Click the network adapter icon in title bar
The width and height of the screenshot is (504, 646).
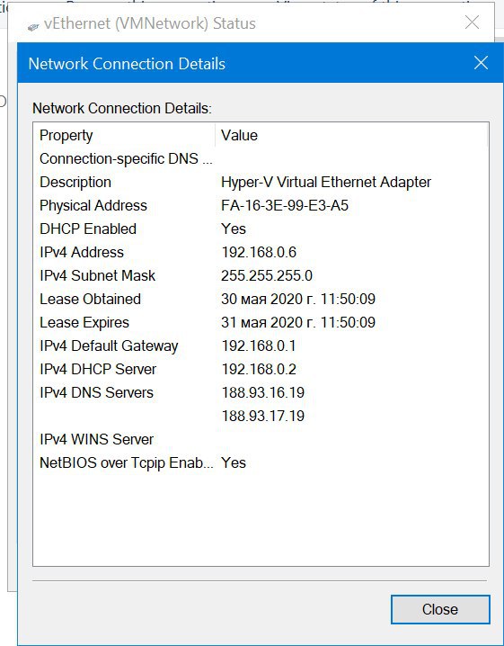(x=33, y=27)
